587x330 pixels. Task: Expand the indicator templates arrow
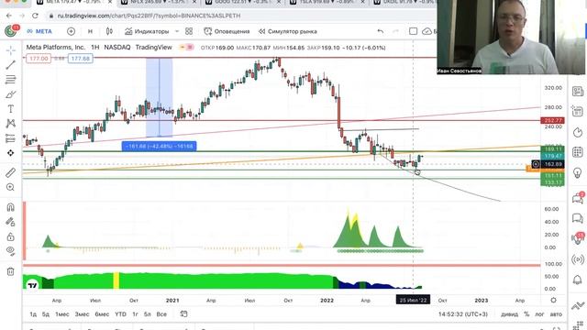click(x=177, y=31)
